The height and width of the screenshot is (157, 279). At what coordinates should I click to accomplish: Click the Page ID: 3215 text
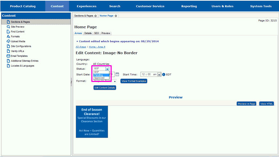[267, 20]
